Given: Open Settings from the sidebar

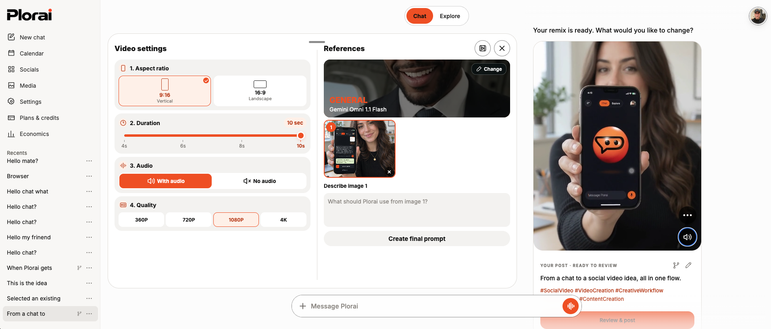Looking at the screenshot, I should click(24, 102).
